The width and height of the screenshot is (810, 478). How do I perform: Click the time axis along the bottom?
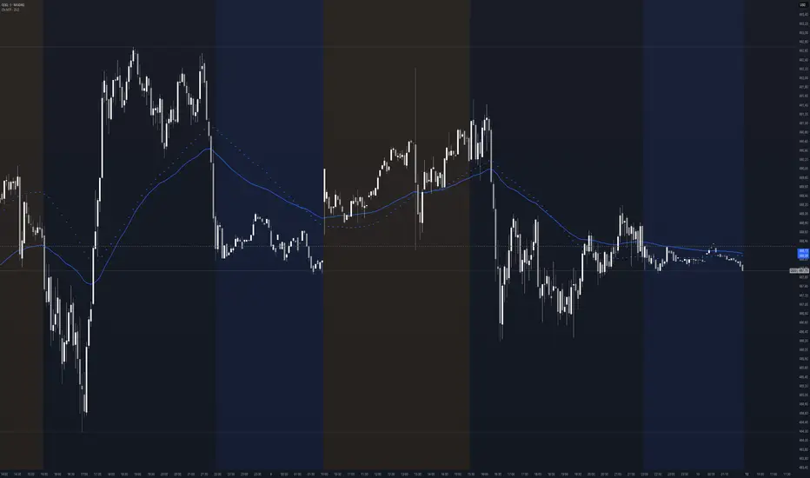[x=398, y=474]
